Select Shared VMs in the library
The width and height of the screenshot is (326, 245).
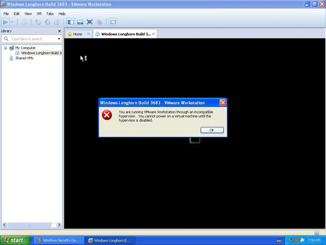click(x=24, y=58)
